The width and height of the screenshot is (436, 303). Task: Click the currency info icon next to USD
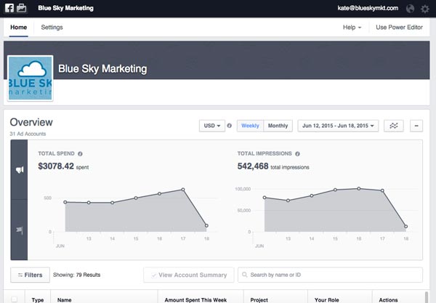[x=229, y=126]
